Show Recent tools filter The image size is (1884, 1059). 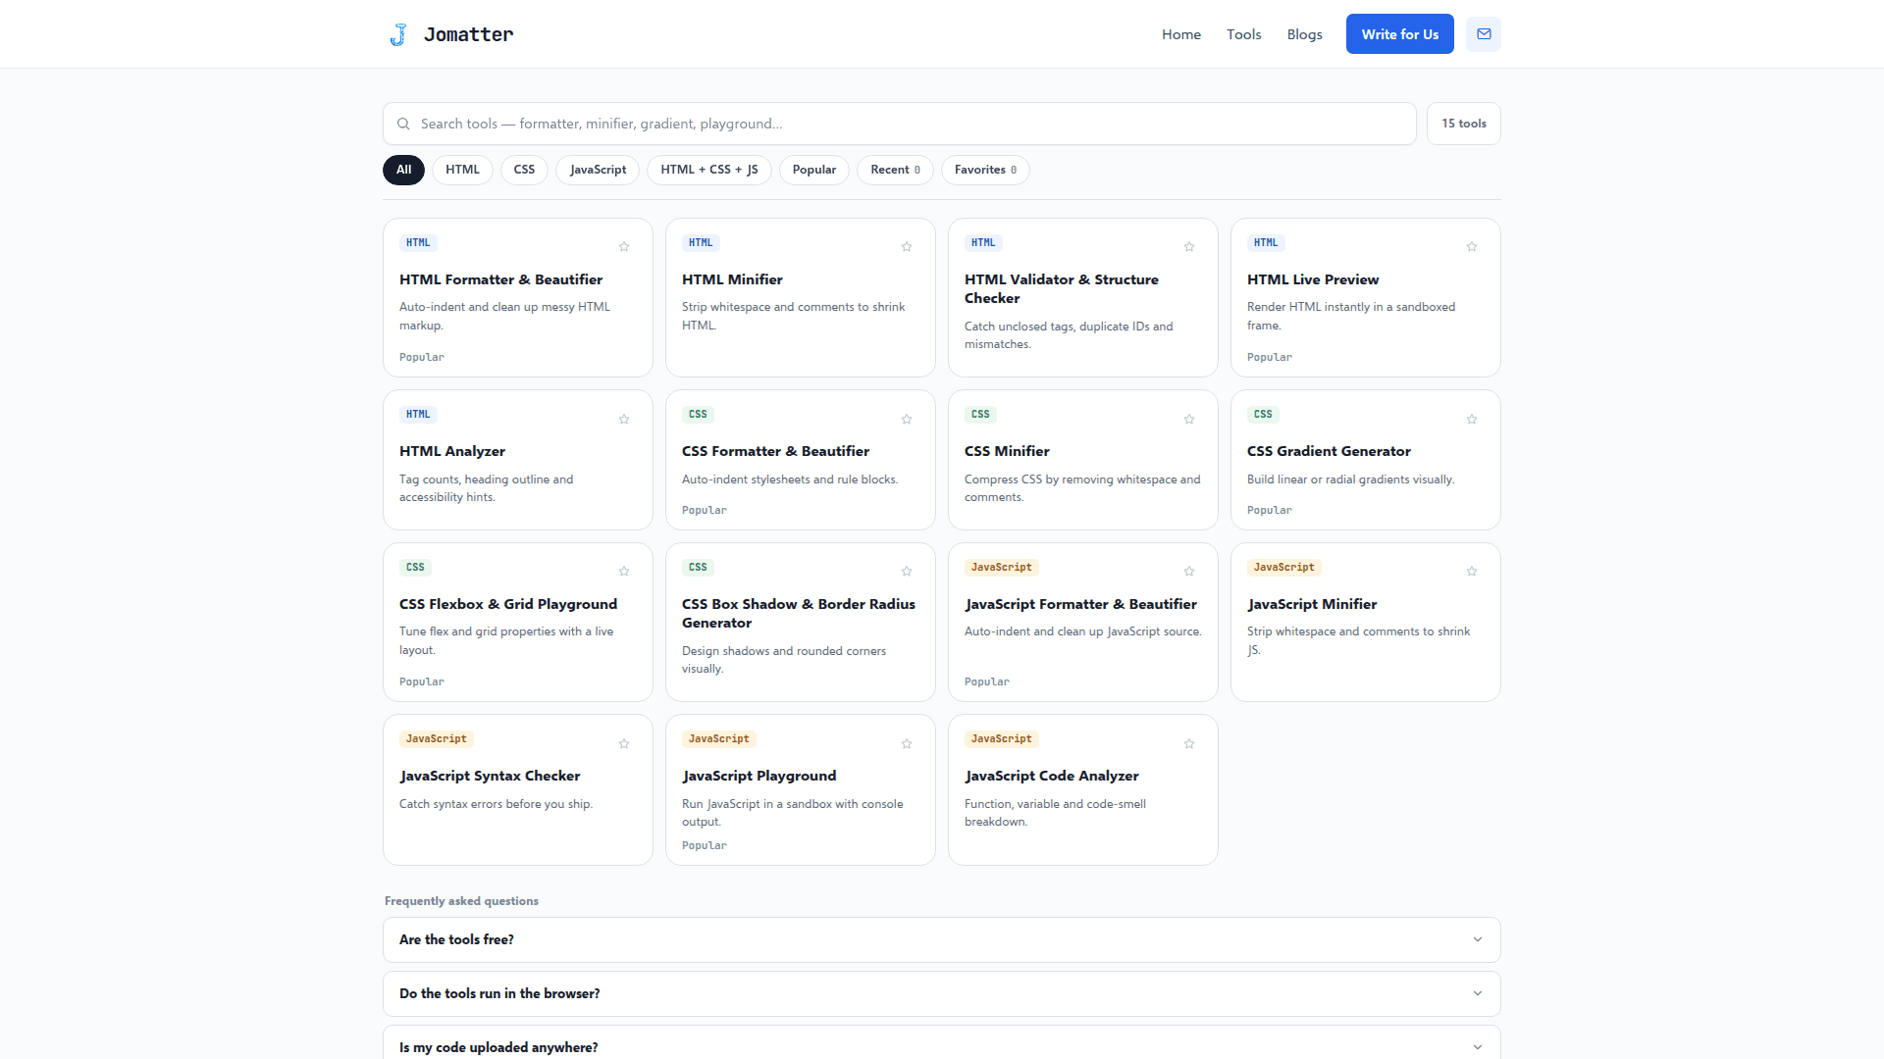pyautogui.click(x=895, y=170)
